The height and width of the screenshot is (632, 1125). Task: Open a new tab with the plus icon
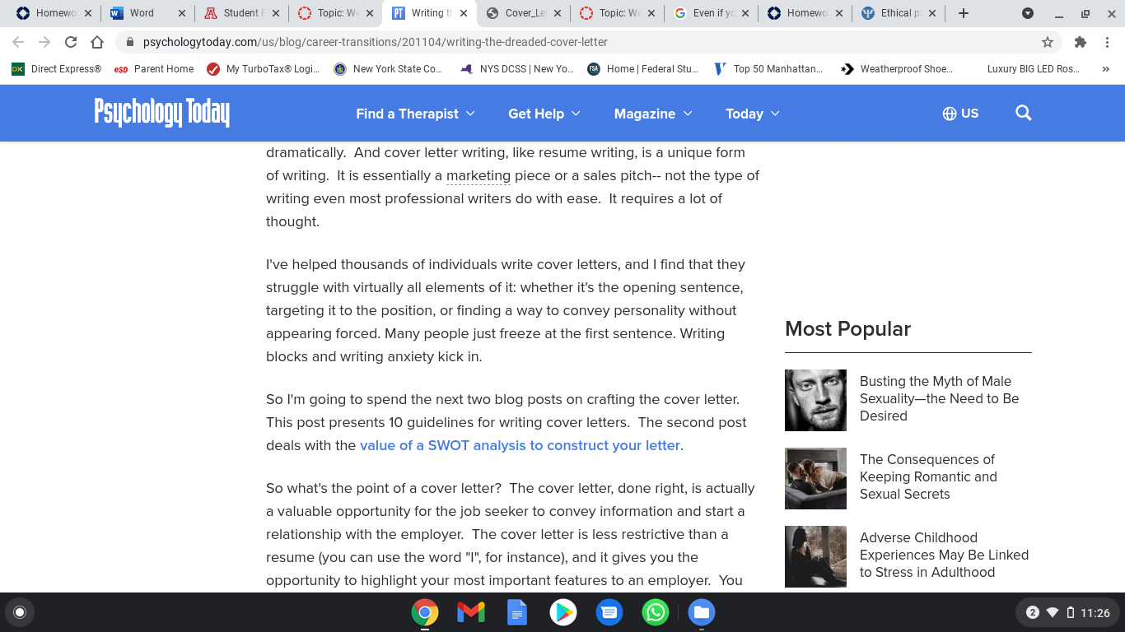tap(964, 13)
